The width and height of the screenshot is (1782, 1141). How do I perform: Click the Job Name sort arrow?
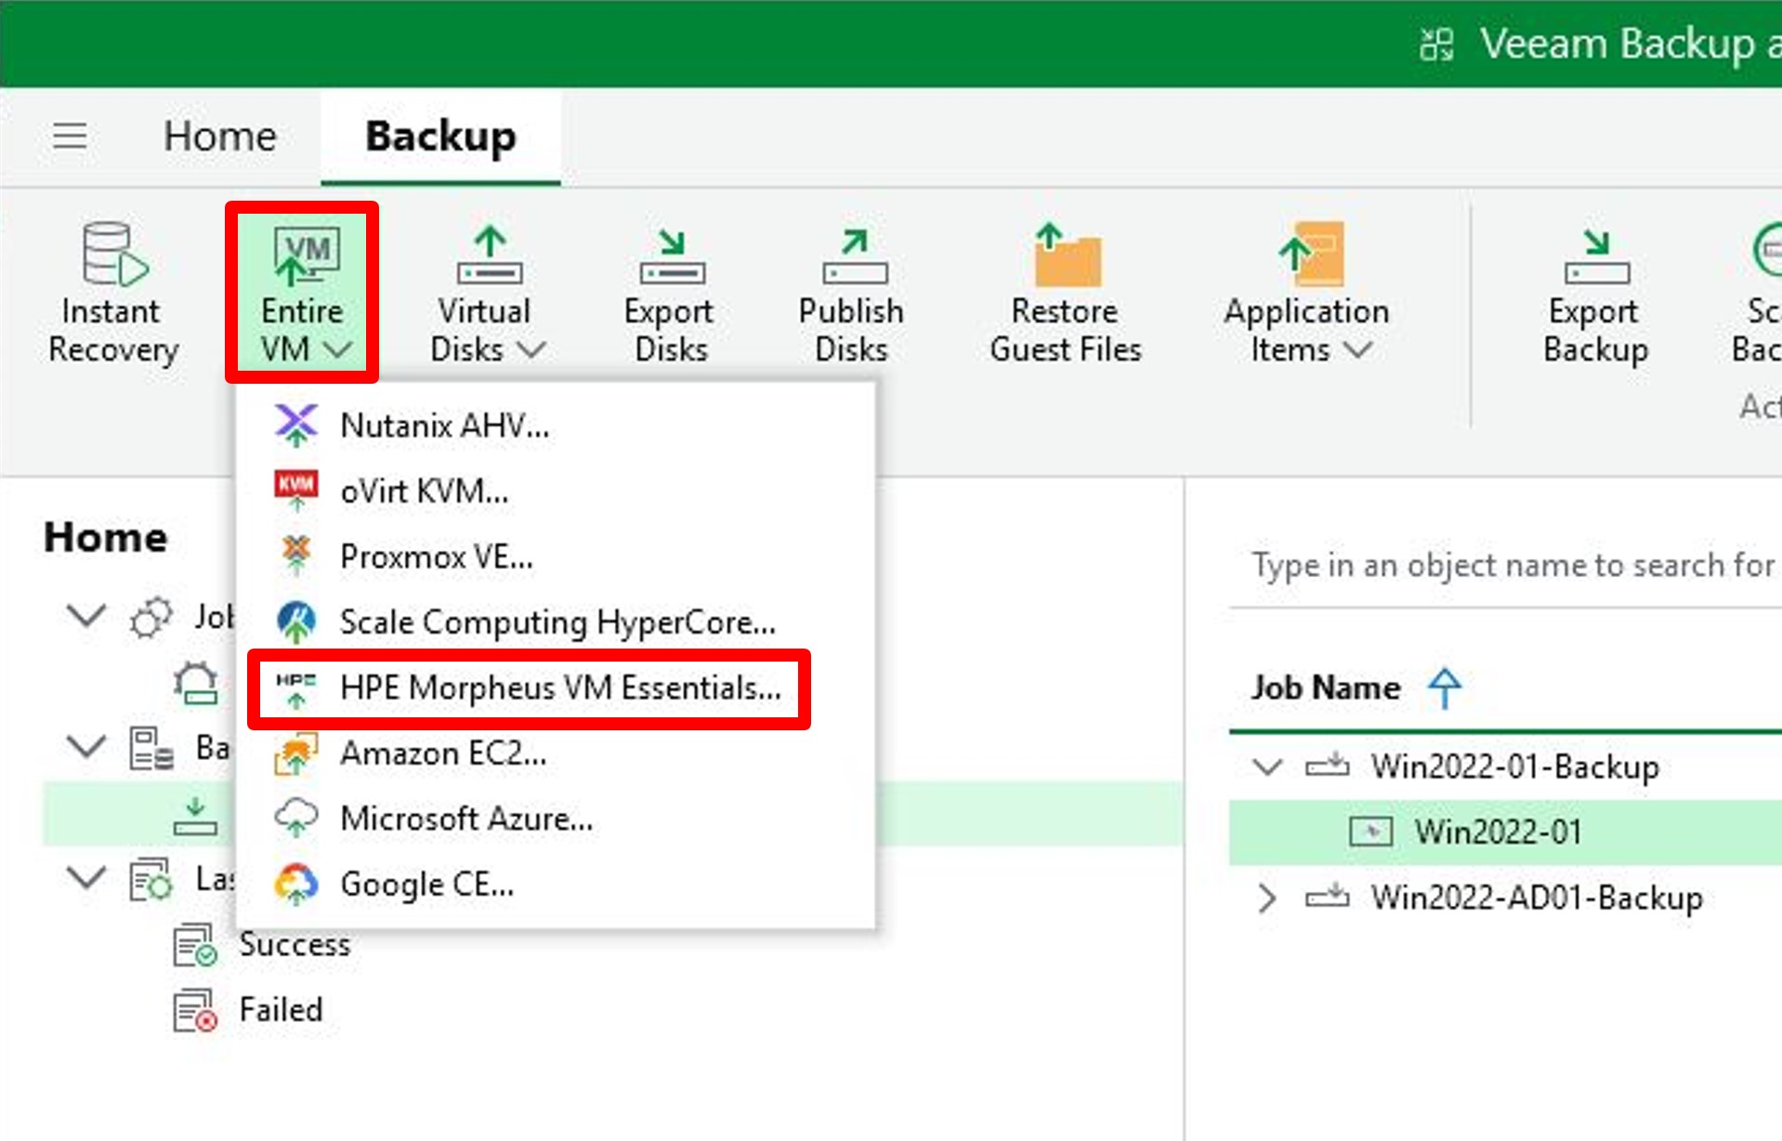click(x=1445, y=688)
